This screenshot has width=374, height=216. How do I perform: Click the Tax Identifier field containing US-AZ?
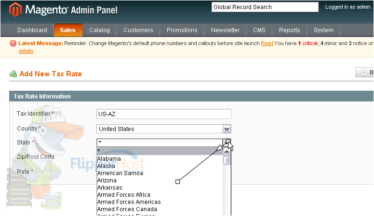pos(164,114)
